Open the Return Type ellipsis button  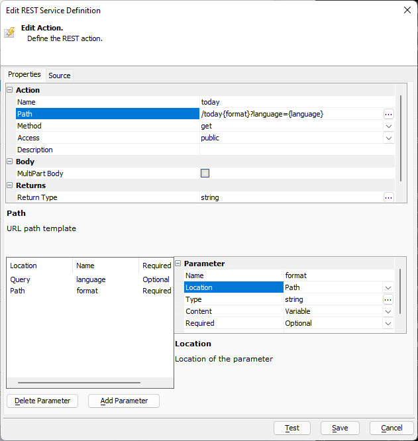click(388, 197)
